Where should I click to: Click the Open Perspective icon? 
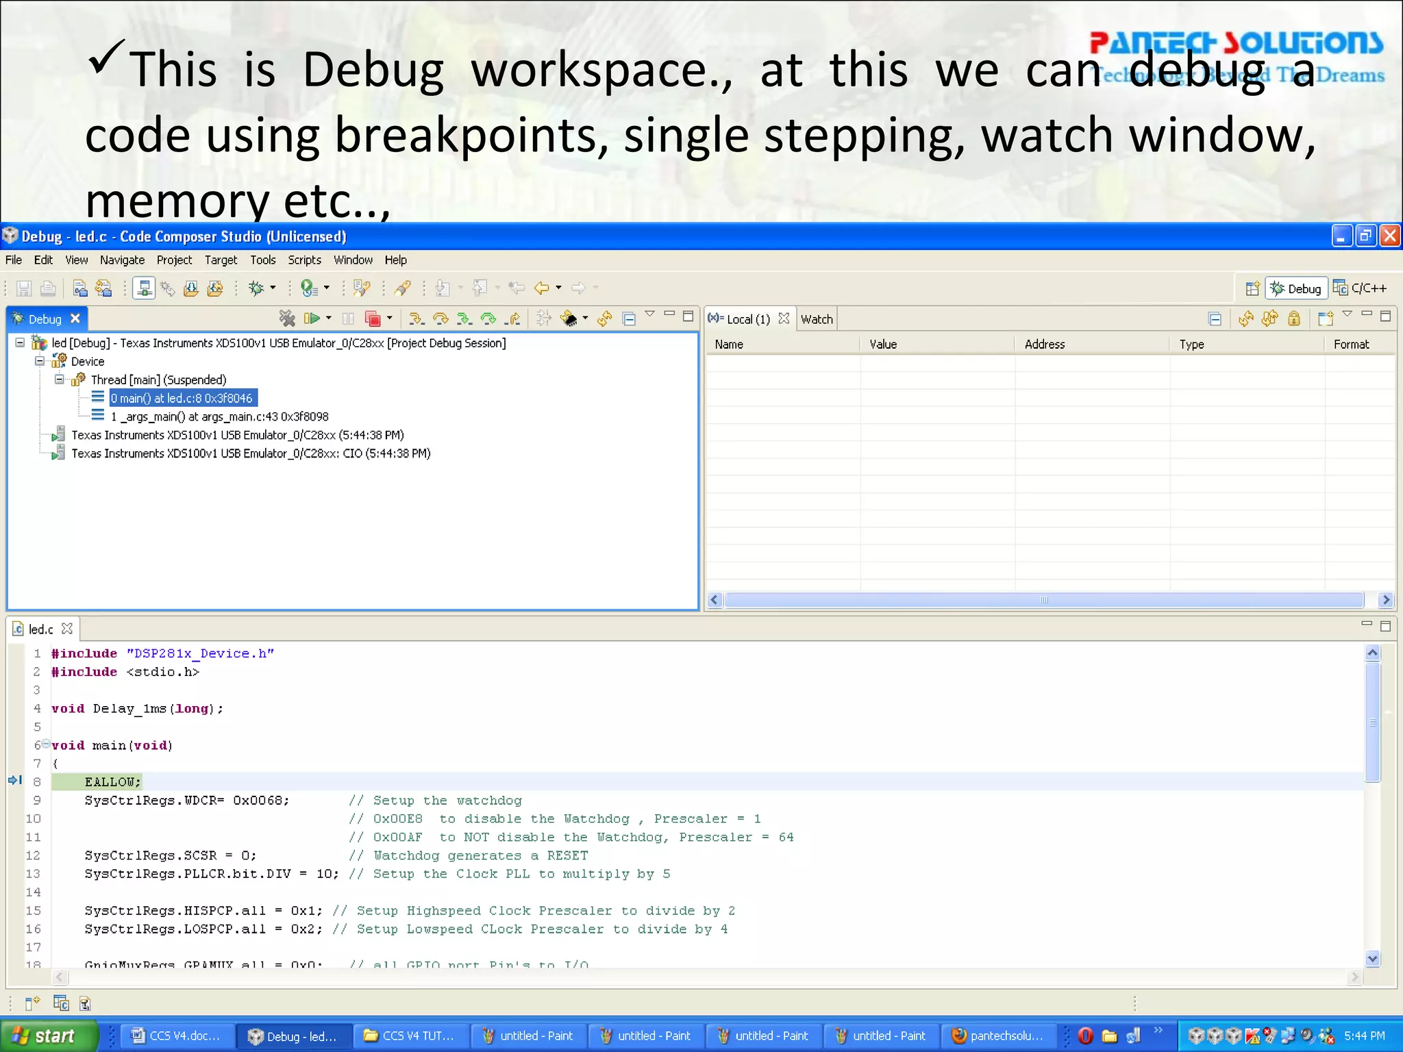coord(1252,289)
